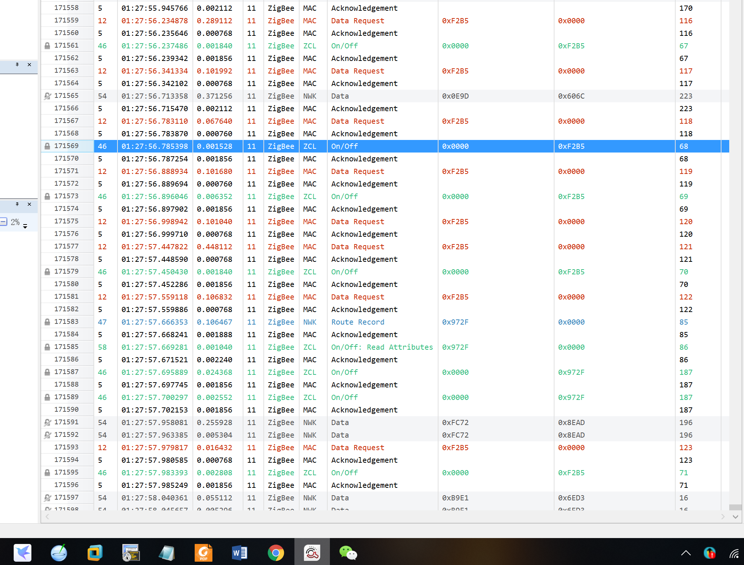Click the unlocked key icon on packet 171565

point(47,96)
